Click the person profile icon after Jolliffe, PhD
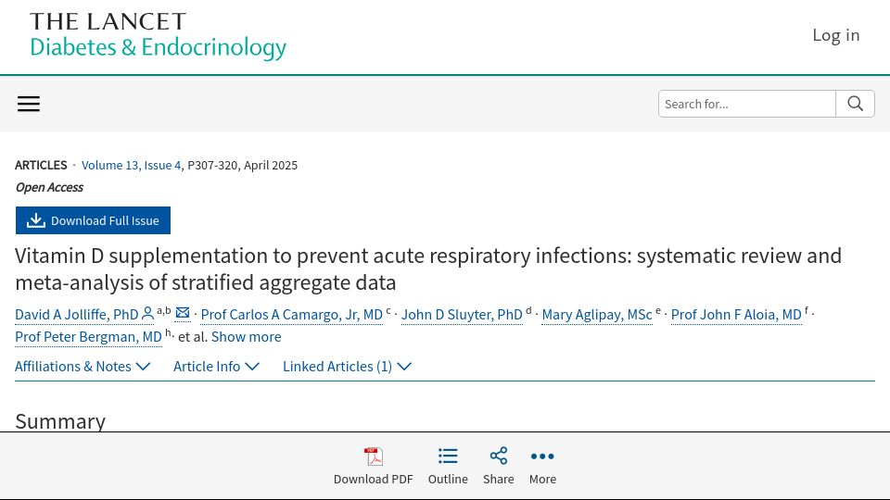The width and height of the screenshot is (890, 500). 147,313
